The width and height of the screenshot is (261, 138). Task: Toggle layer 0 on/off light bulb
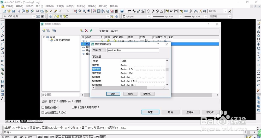[102, 41]
